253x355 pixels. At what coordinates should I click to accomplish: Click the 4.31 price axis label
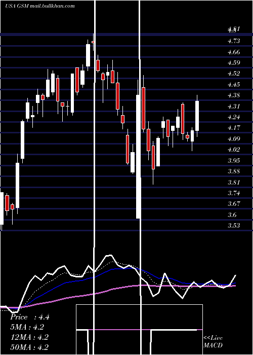pos(234,106)
